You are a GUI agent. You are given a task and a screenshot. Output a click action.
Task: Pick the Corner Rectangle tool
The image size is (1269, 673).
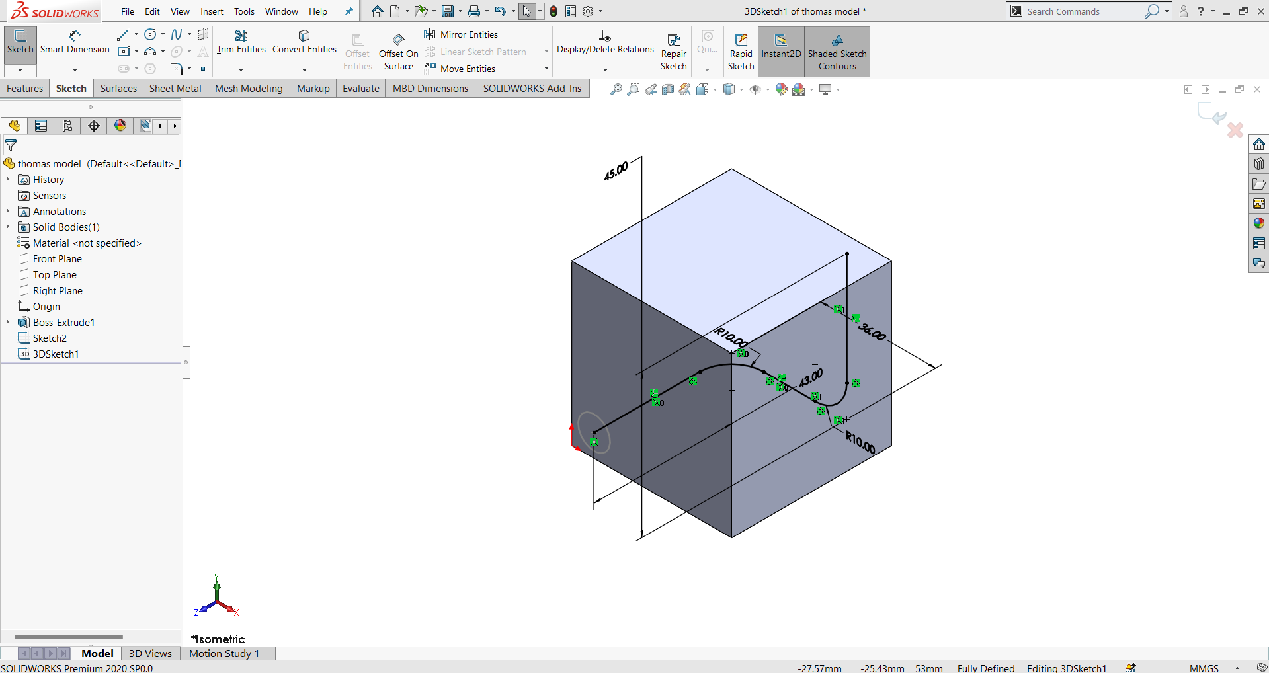click(124, 52)
